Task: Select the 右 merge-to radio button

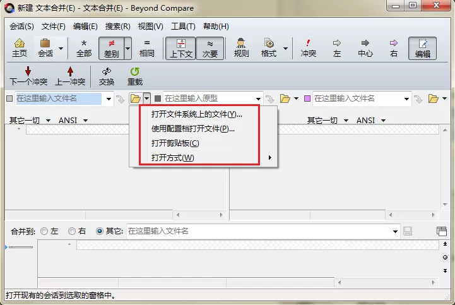Action: click(72, 231)
